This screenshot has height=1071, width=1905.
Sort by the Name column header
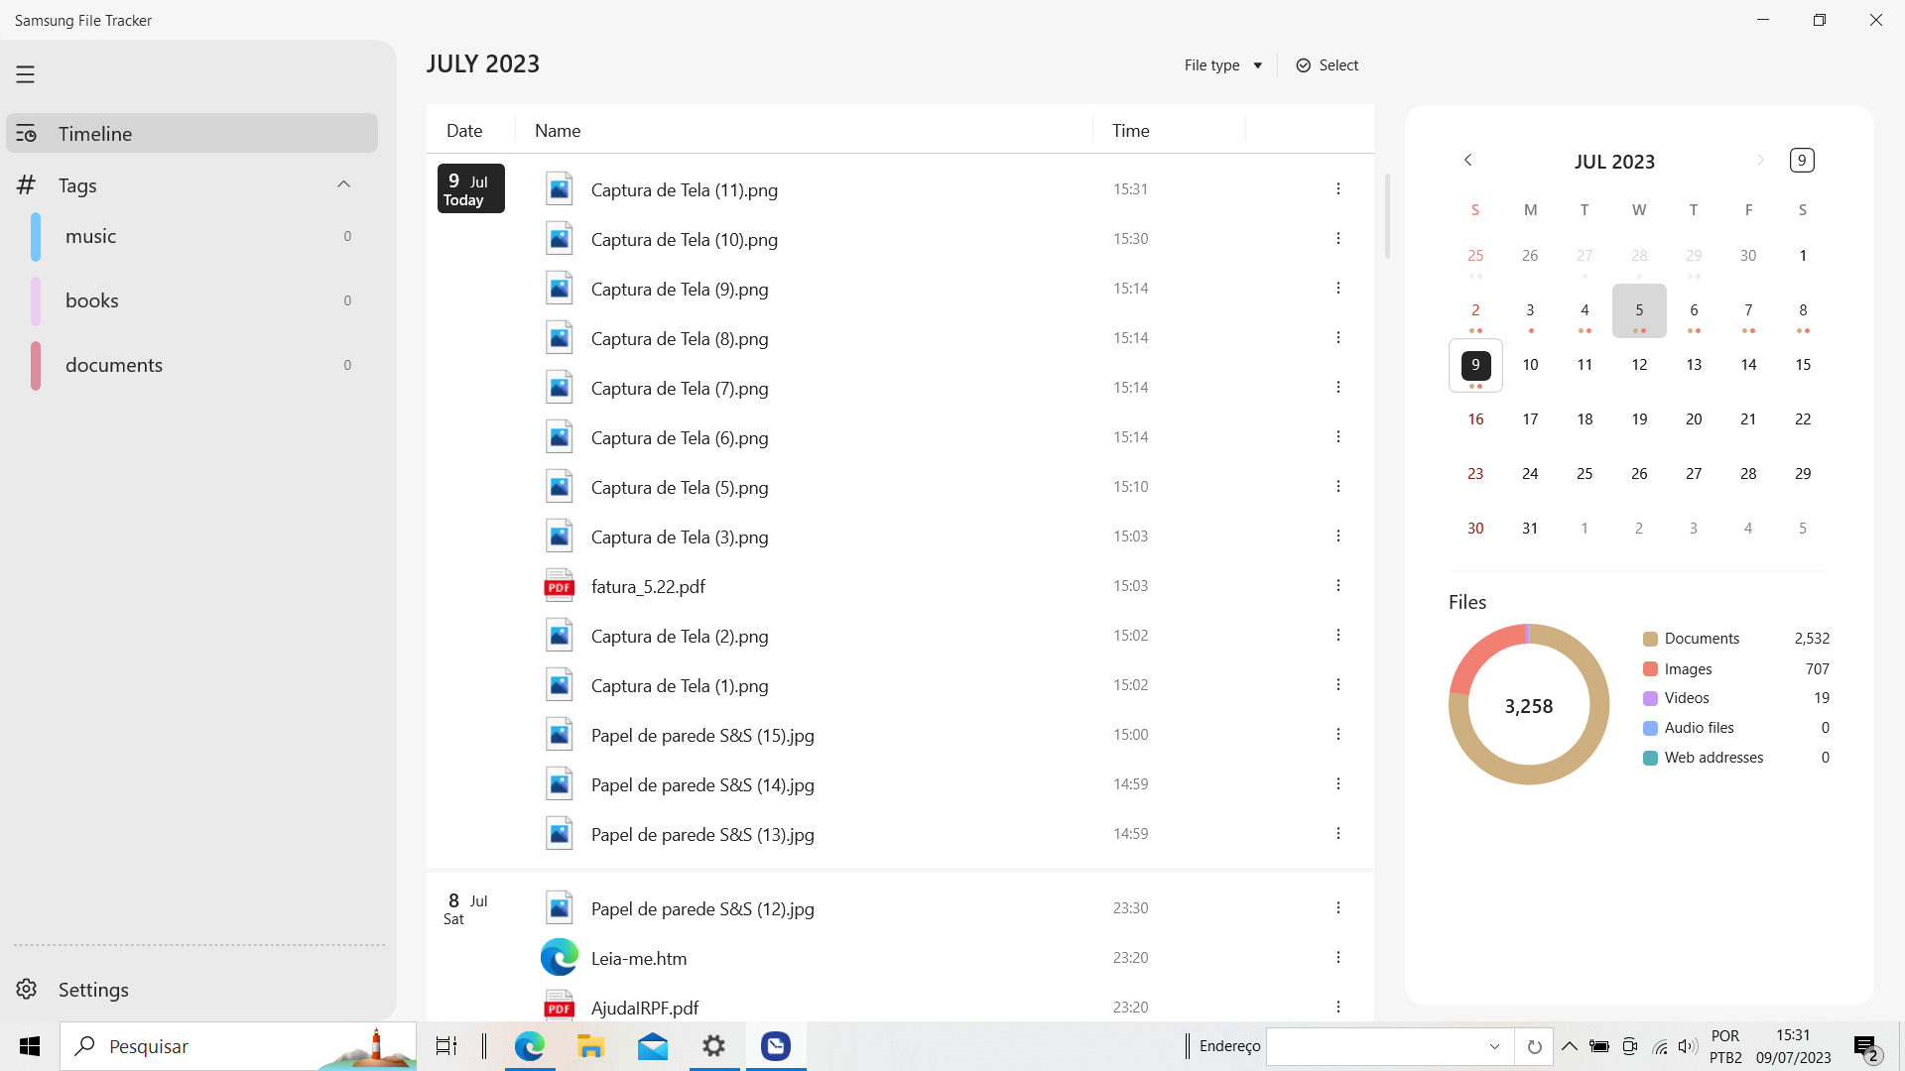[558, 130]
